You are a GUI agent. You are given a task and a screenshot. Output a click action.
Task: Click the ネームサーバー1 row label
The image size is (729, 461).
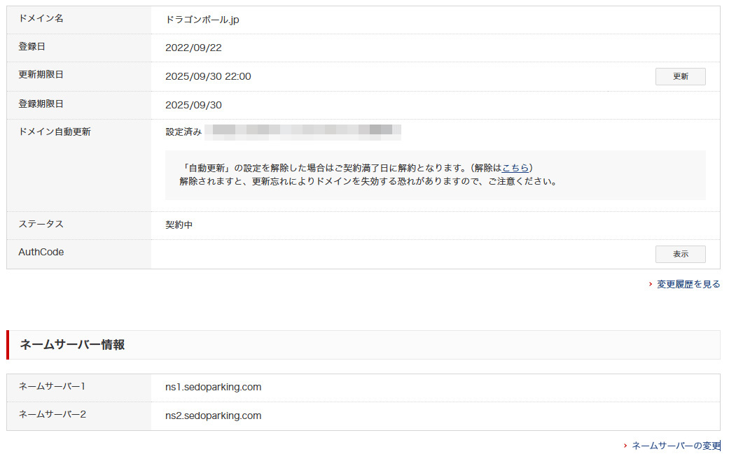pos(52,386)
